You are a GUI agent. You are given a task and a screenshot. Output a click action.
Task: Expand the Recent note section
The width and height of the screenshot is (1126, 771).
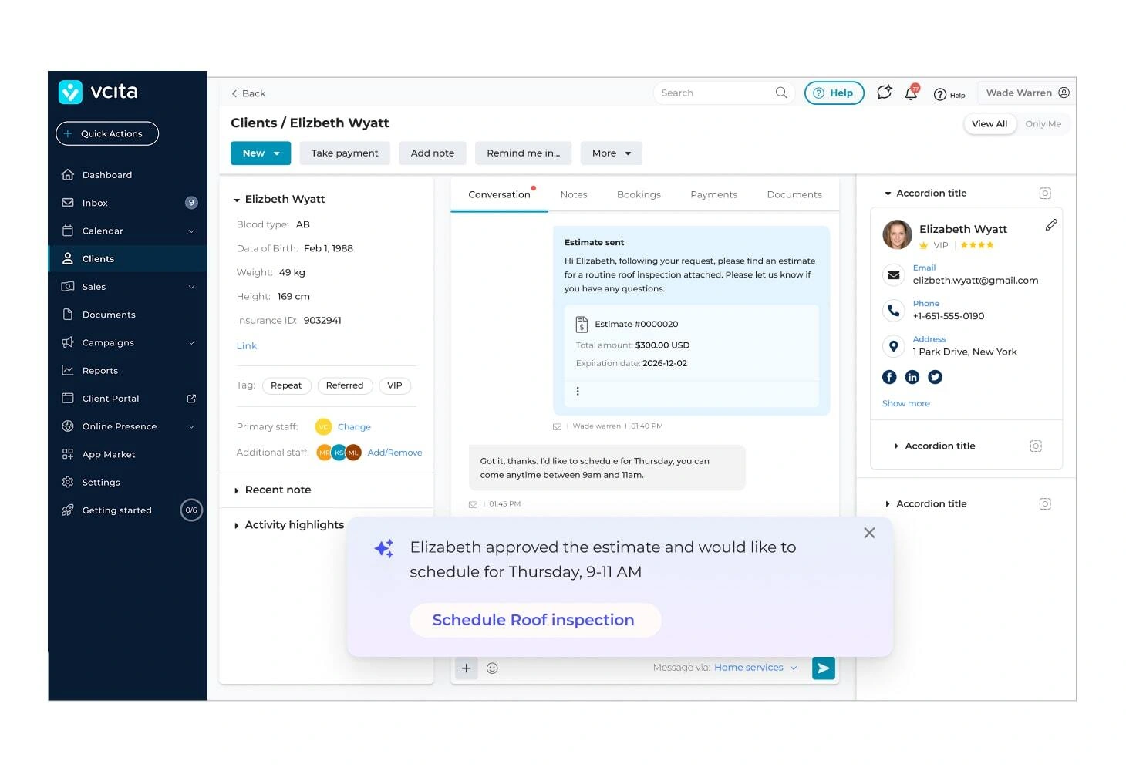point(277,490)
